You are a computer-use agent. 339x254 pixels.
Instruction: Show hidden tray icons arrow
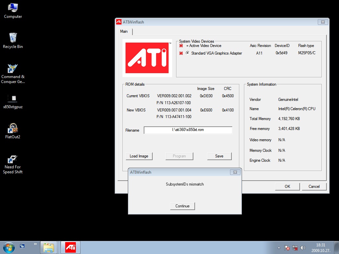click(279, 248)
